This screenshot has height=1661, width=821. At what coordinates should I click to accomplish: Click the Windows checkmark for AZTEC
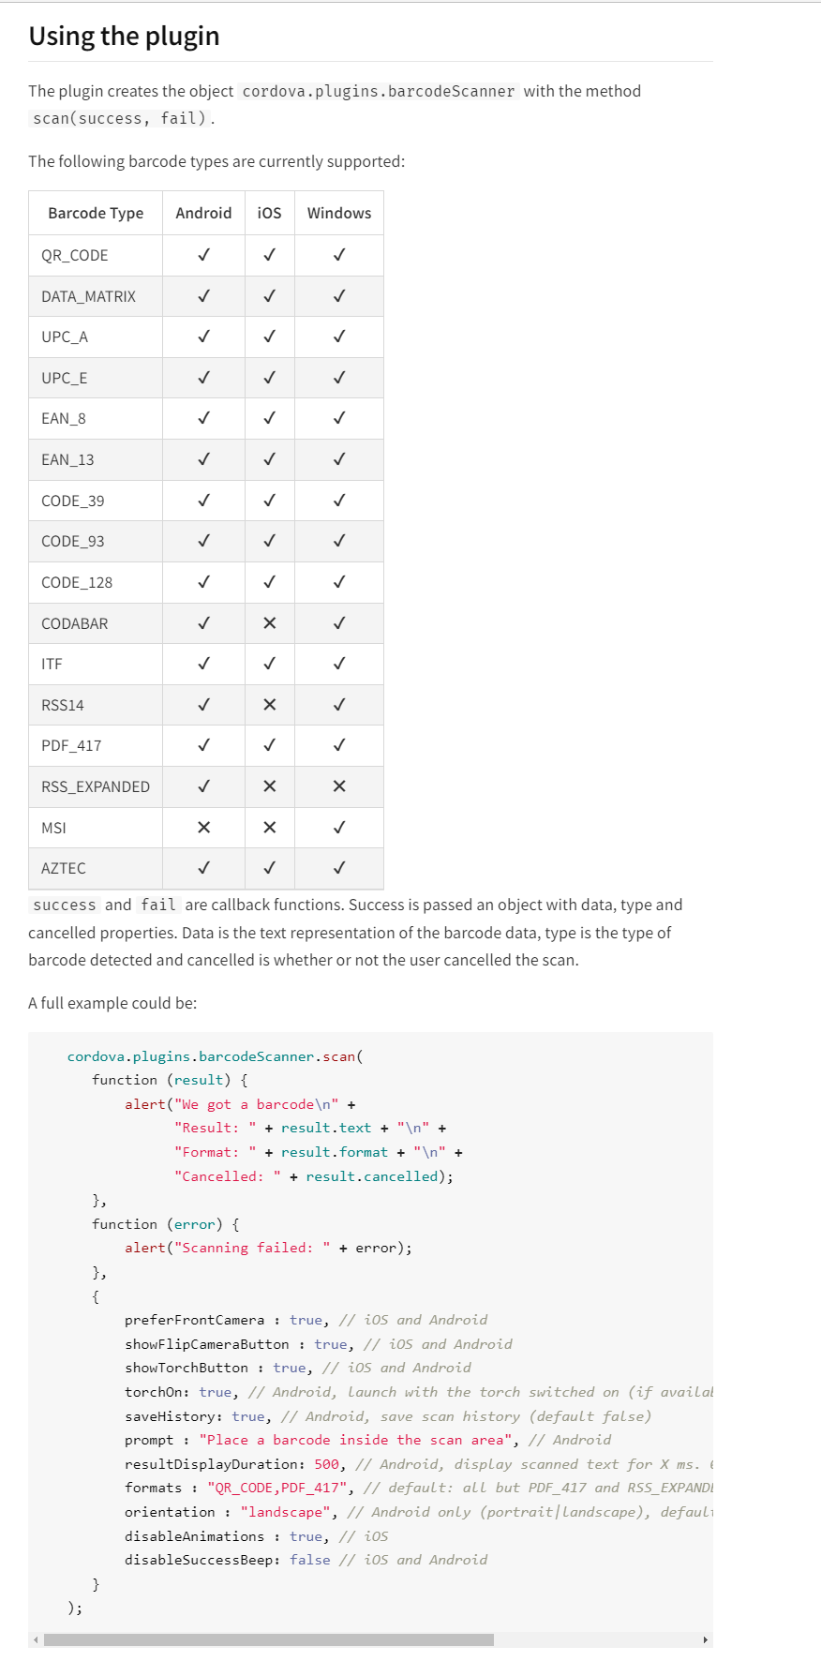[339, 868]
